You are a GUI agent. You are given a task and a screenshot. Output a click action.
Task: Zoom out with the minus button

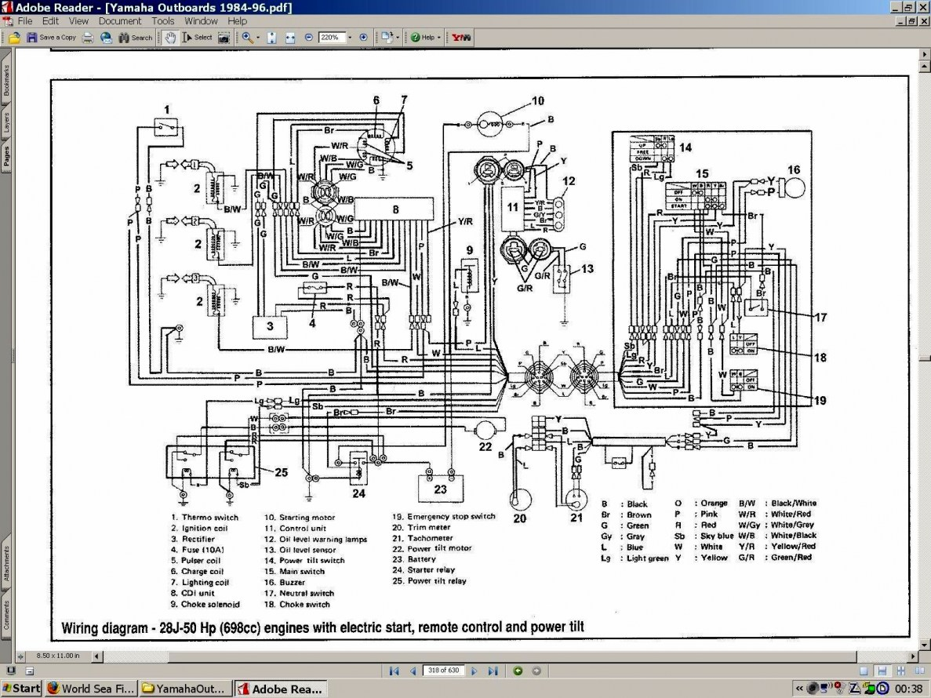[x=309, y=38]
